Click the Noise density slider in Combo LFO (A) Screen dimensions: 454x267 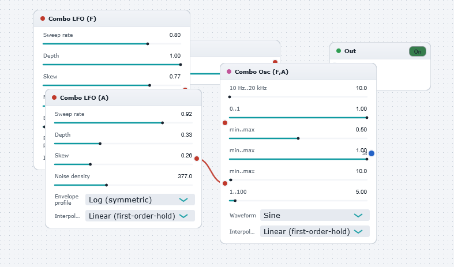click(x=123, y=185)
